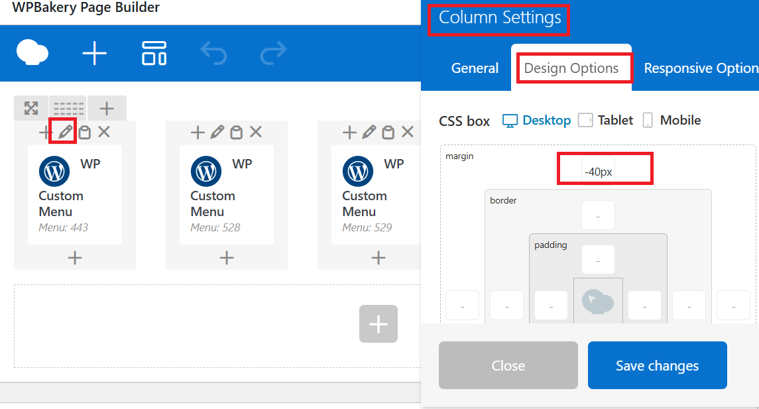Select WP Custom Menu 529 widget
Screen dimensions: 759x409
(376, 195)
